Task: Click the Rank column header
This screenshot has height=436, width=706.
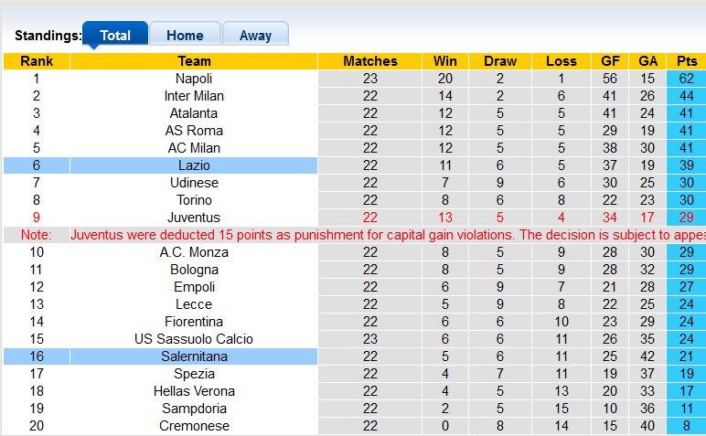Action: click(x=37, y=61)
